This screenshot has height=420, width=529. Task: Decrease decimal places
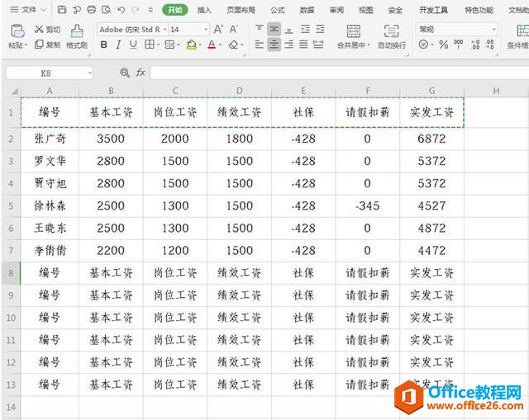[x=490, y=45]
